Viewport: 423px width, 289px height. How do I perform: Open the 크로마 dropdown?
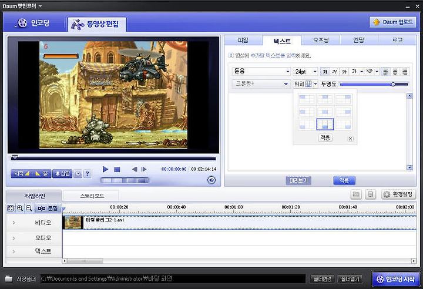click(x=261, y=84)
